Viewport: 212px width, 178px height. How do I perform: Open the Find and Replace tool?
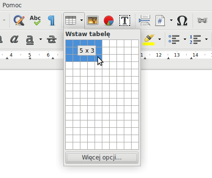click(x=19, y=20)
